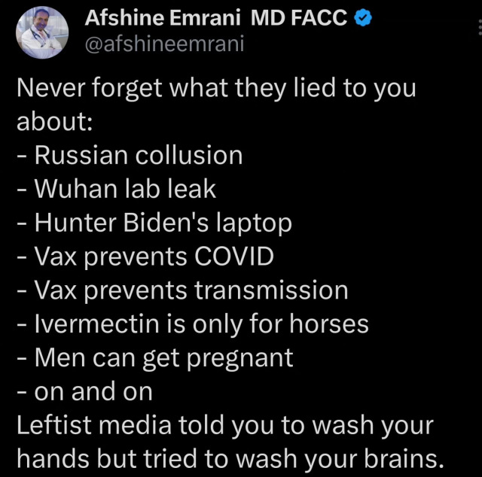Click the blue verified checkmark badge
The height and width of the screenshot is (477, 482).
click(x=363, y=18)
